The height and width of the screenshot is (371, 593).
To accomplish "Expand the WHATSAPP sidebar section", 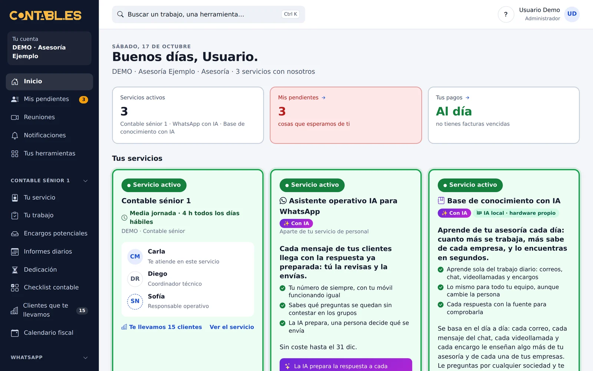I will (49, 358).
